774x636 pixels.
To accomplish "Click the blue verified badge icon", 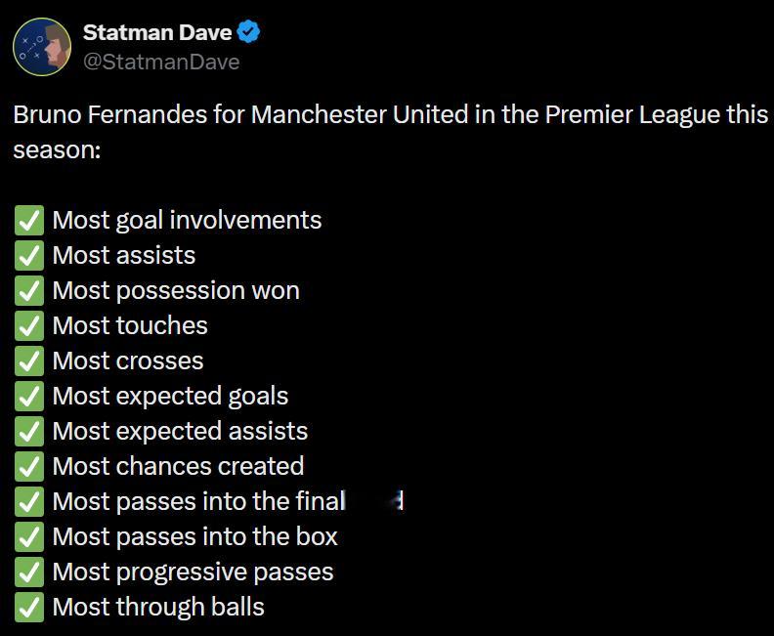I will pos(249,32).
